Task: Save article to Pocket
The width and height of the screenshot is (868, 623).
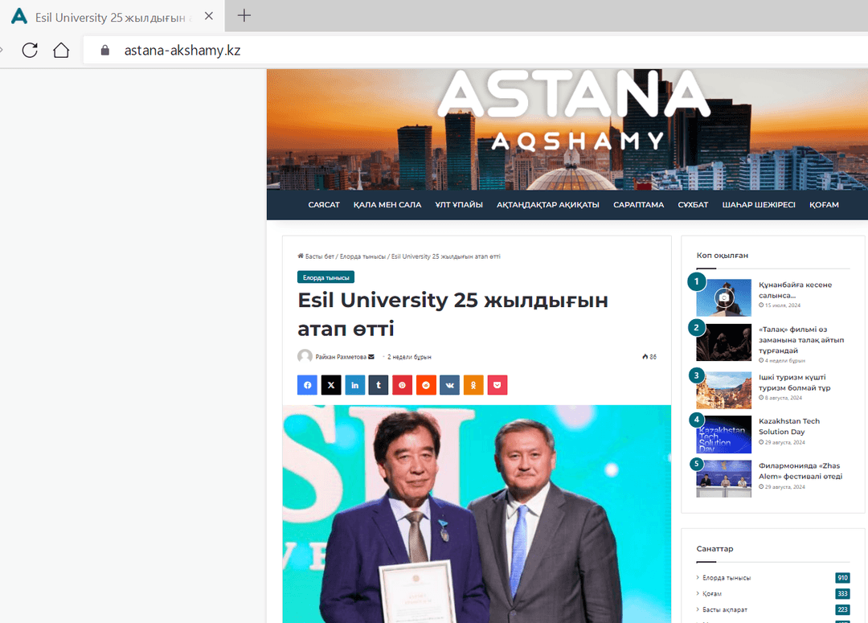Action: [x=497, y=385]
